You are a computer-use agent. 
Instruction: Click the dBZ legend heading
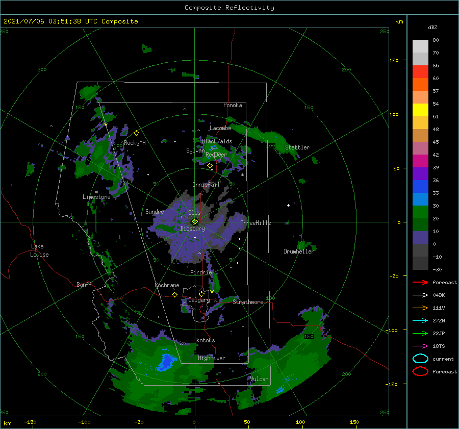coord(432,27)
